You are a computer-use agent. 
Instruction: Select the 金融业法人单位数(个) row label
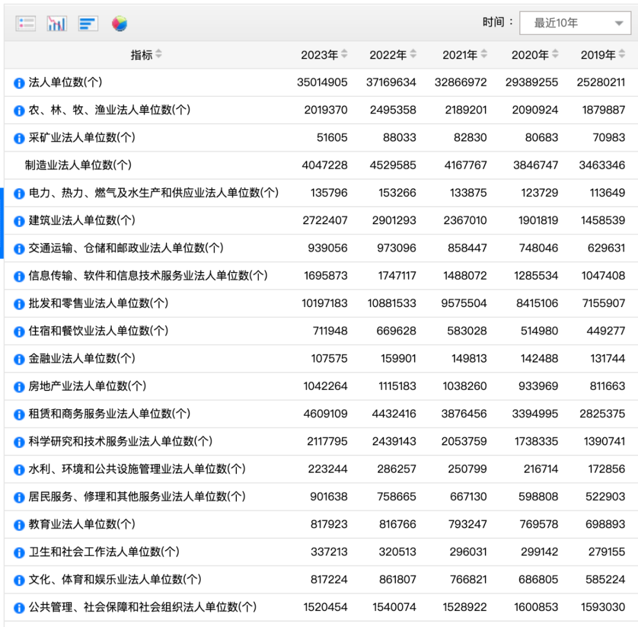pos(82,358)
